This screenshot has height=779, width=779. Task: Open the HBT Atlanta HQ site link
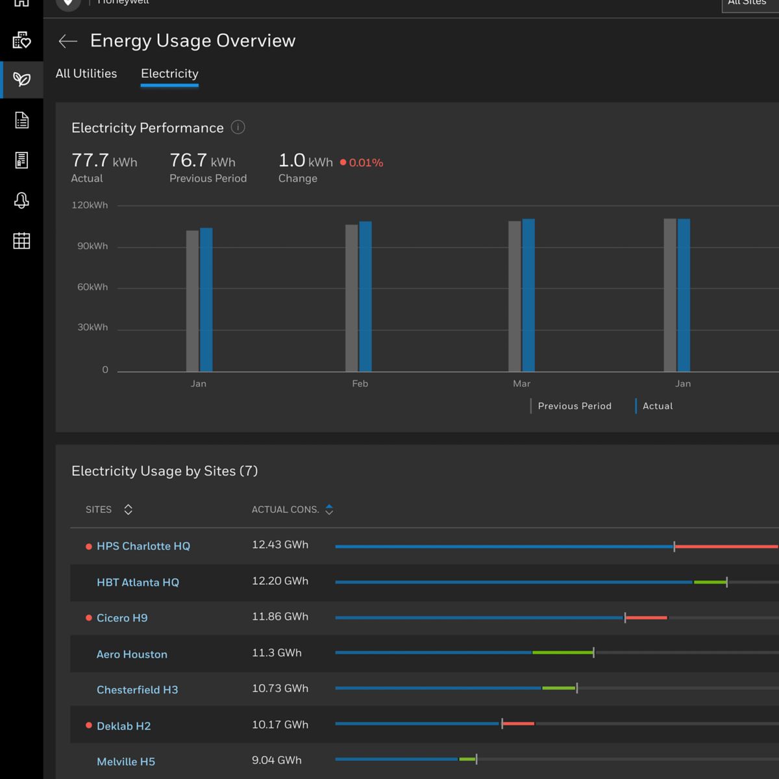point(138,582)
